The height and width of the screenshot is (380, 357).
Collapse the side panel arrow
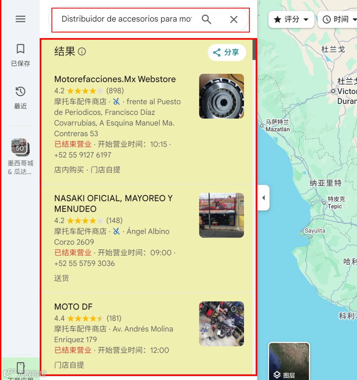pyautogui.click(x=263, y=198)
